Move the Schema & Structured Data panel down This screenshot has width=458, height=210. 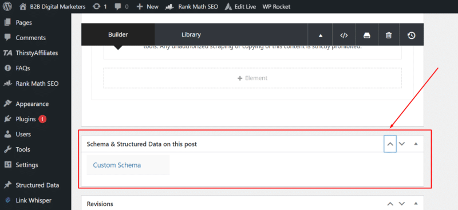tap(402, 144)
